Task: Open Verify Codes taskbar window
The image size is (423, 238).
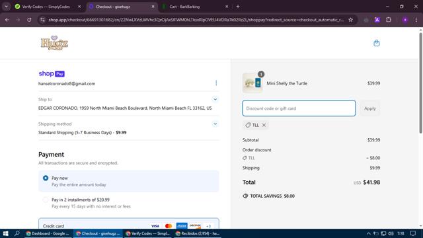Action: (148, 233)
